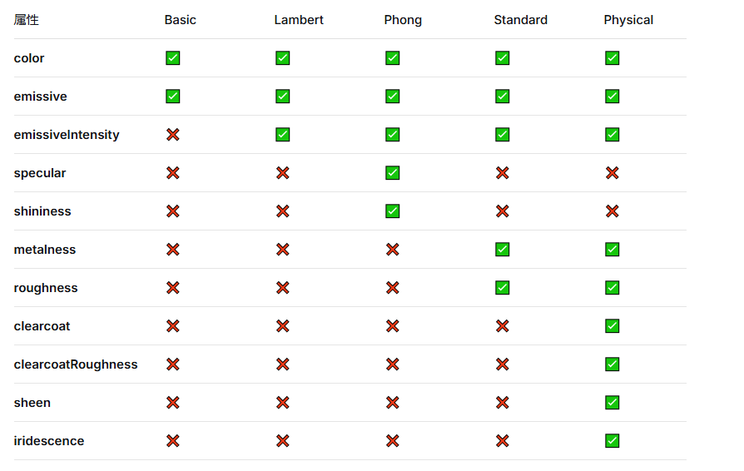The image size is (744, 471).
Task: Click the Standard column header
Action: coord(521,20)
